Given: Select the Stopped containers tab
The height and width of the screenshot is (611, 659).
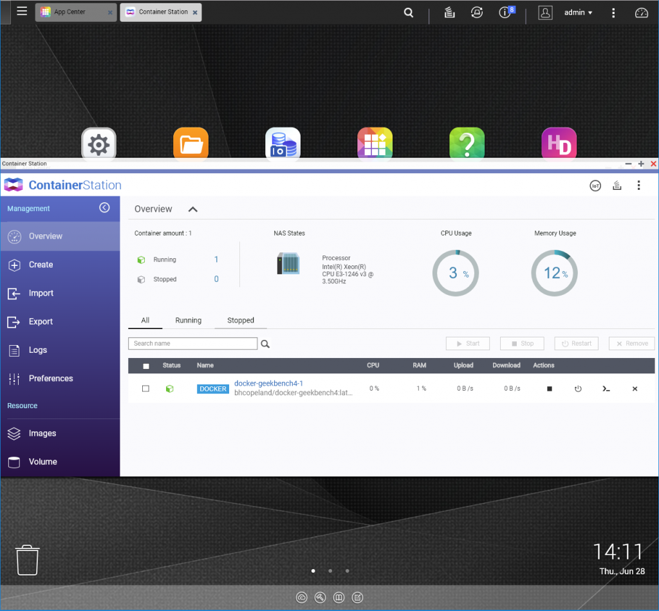Looking at the screenshot, I should [x=241, y=321].
